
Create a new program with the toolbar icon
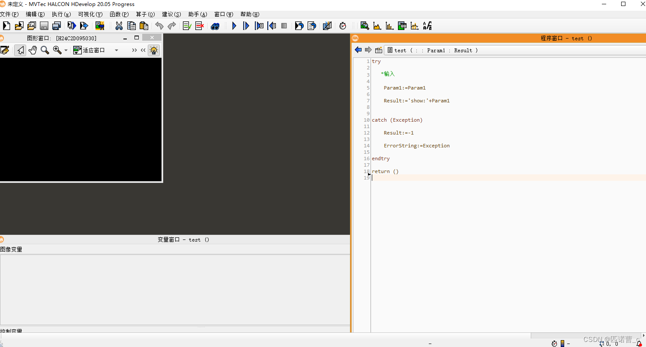pyautogui.click(x=6, y=26)
